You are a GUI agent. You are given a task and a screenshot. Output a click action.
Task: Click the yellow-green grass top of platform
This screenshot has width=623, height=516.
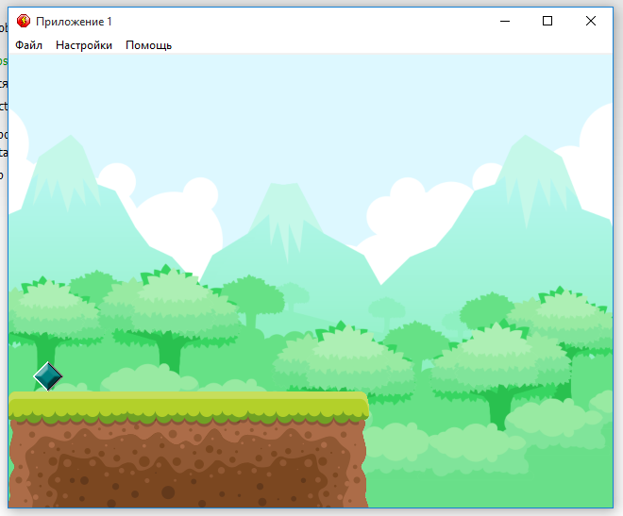(x=189, y=406)
